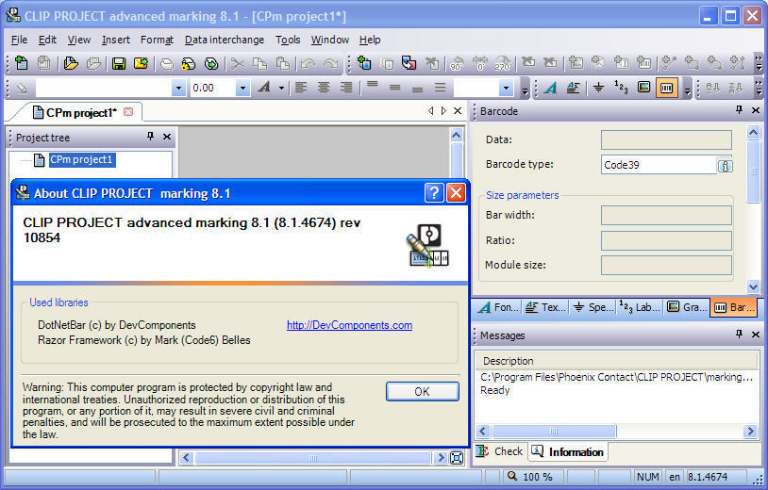The image size is (768, 490).
Task: Click the Sort descending Z-A icon
Action: (x=735, y=88)
